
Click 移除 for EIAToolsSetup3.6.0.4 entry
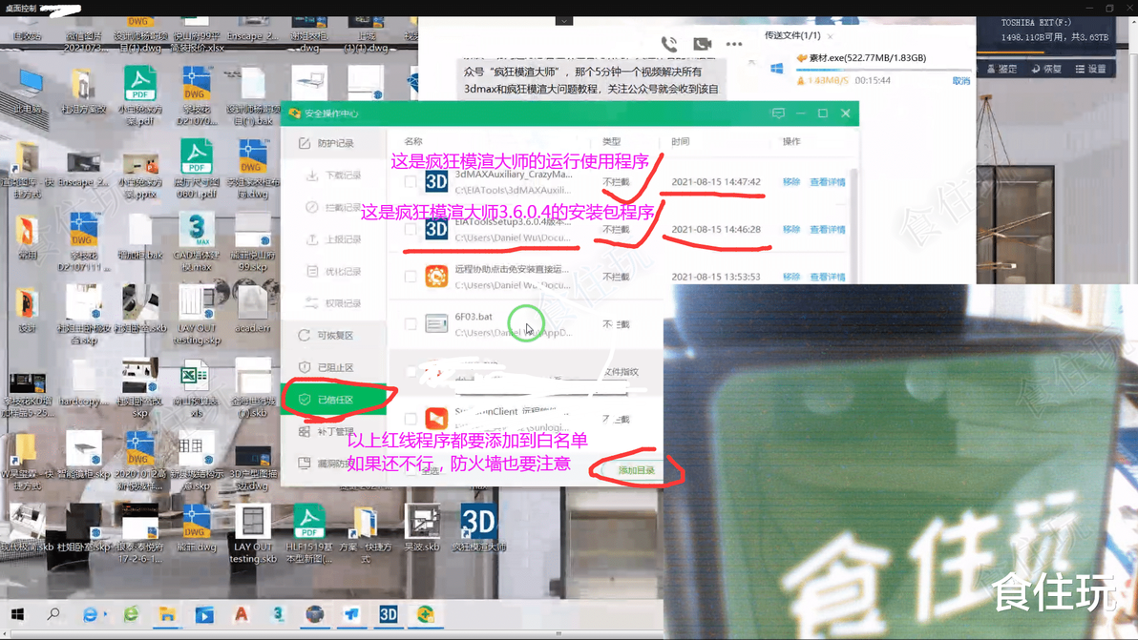(791, 229)
